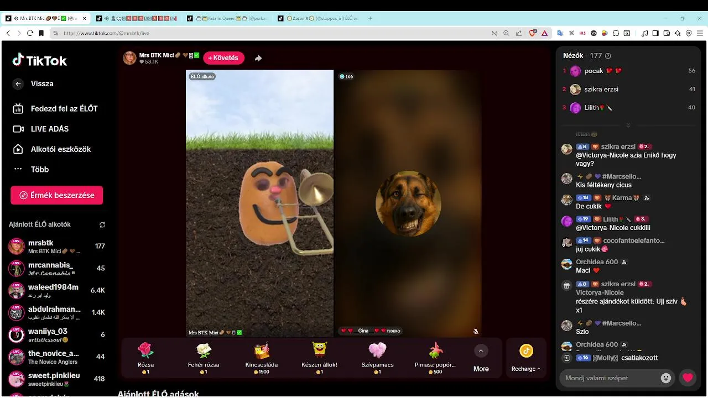Screen dimensions: 708x398
Task: Expand the top viewers list chevron
Action: 628,125
